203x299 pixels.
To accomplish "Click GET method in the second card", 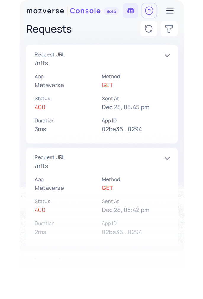I will [107, 188].
